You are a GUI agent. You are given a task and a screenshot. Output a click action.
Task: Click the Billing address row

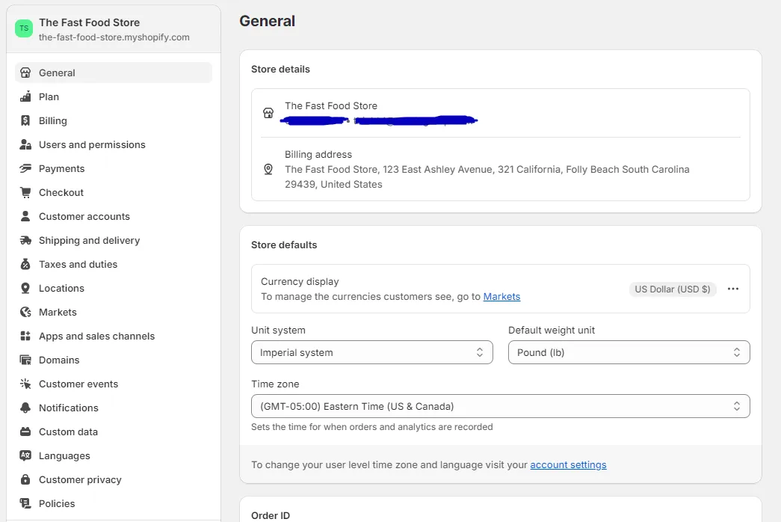(501, 170)
